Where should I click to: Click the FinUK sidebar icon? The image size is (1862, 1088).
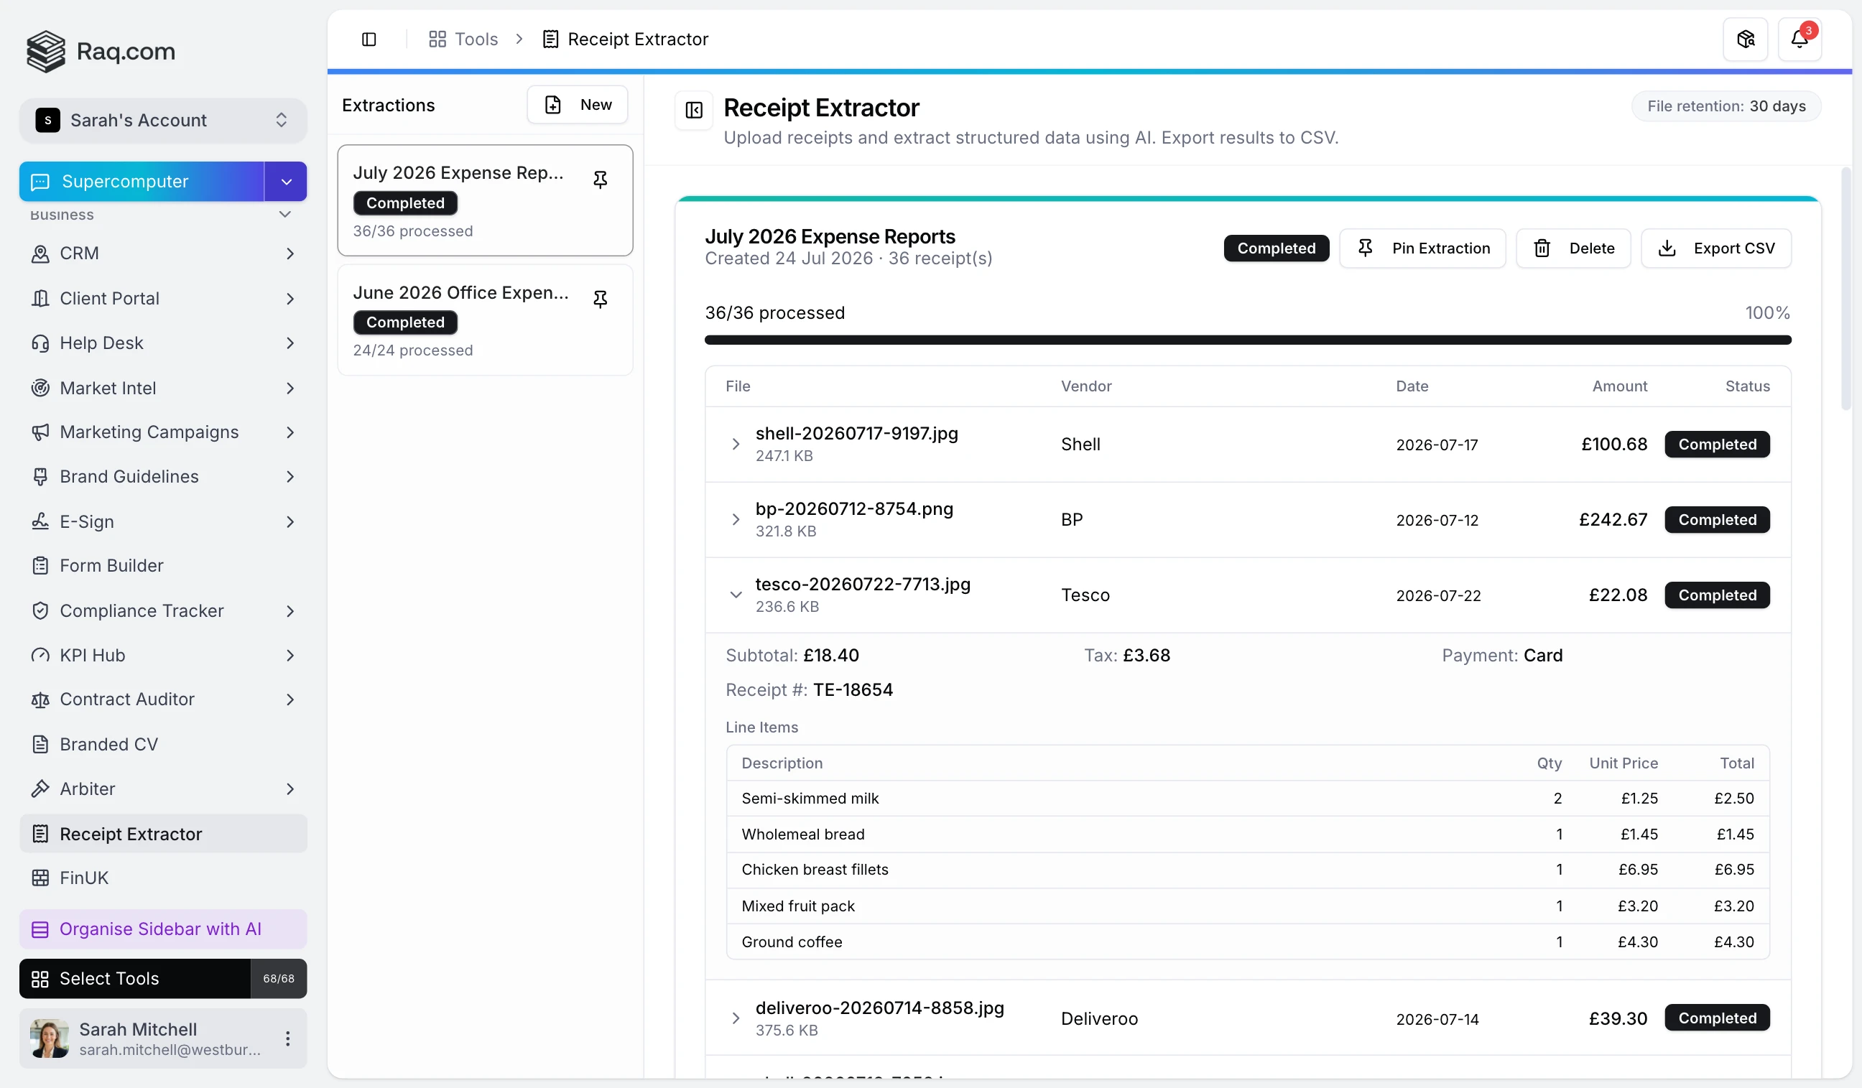point(40,878)
